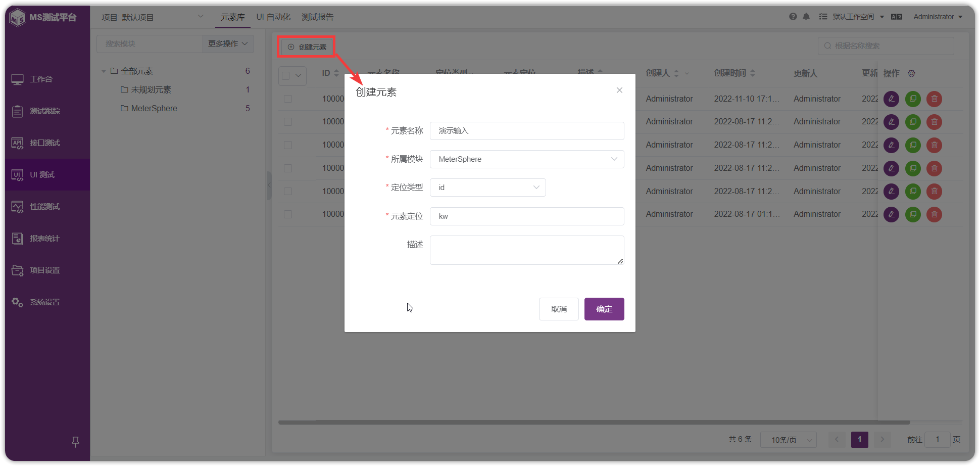Click the edit icon in first table row

click(x=892, y=99)
